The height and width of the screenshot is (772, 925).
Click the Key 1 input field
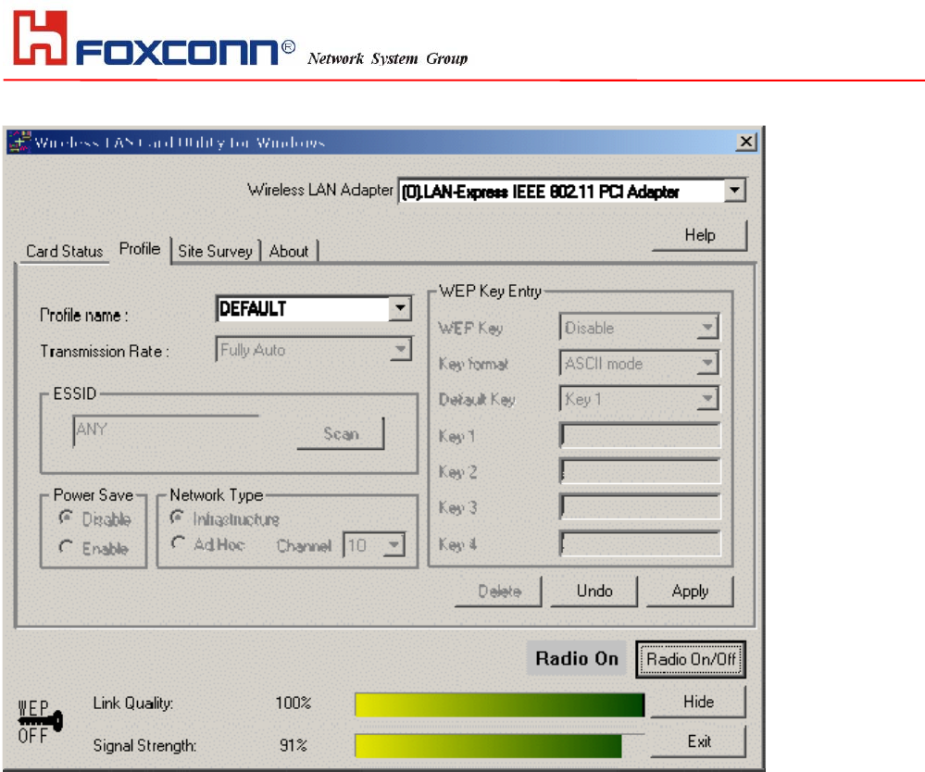tap(640, 435)
